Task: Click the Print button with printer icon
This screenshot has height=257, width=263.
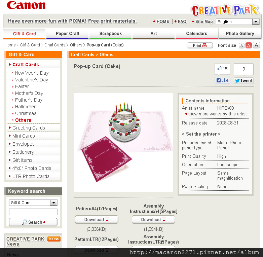Action: [x=199, y=45]
